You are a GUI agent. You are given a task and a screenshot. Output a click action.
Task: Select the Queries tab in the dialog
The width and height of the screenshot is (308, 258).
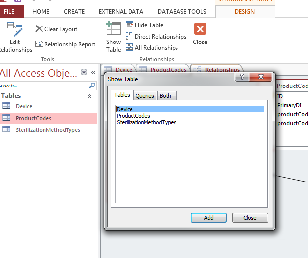[145, 96]
